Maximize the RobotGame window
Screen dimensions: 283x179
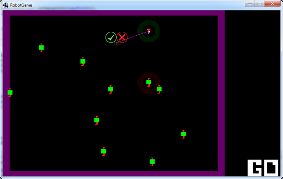(x=259, y=4)
